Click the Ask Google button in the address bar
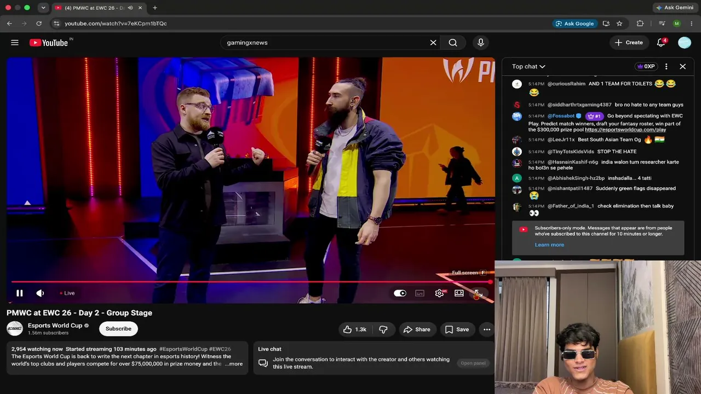Screen dimensions: 701x394 click(574, 24)
